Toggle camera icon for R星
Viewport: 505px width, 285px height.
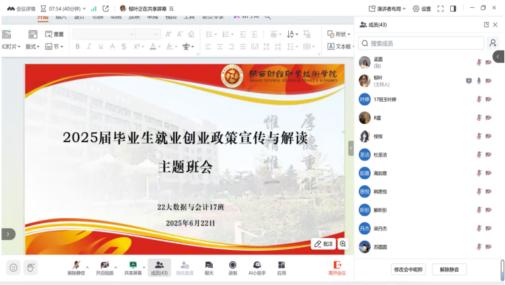click(x=489, y=118)
